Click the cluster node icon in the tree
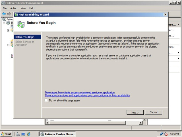 coord(8,23)
